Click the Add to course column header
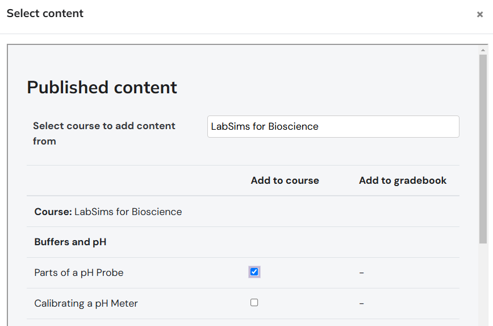Viewport: 493px width, 326px height. click(285, 180)
